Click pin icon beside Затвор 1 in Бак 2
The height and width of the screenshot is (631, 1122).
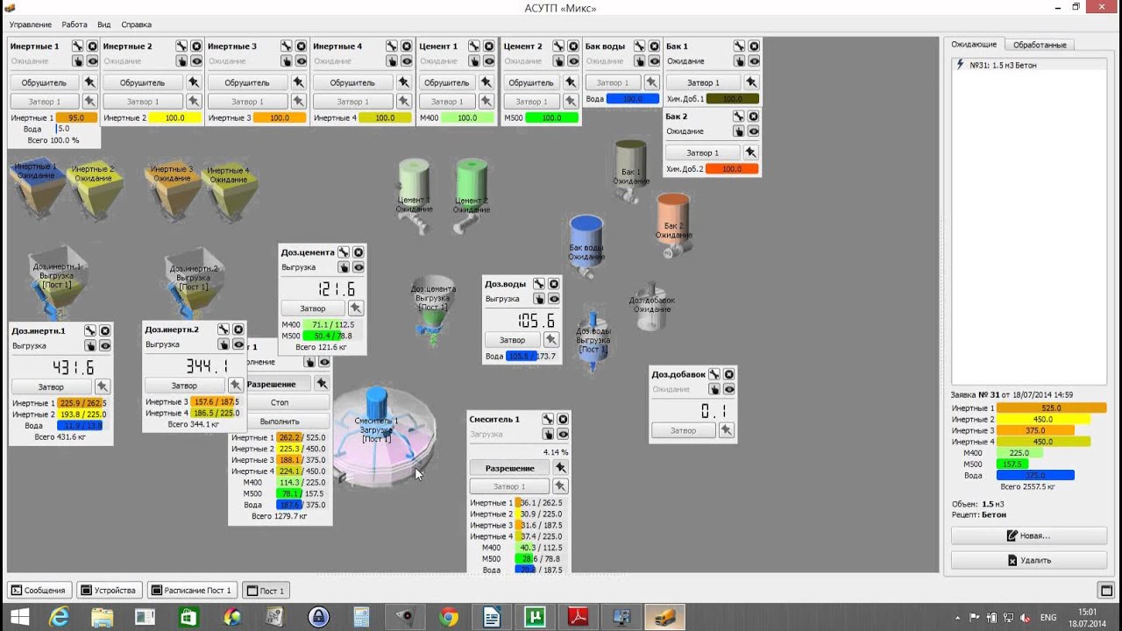(x=750, y=152)
